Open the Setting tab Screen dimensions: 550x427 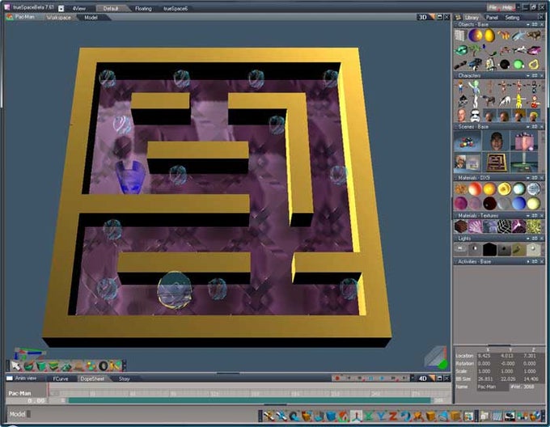512,18
